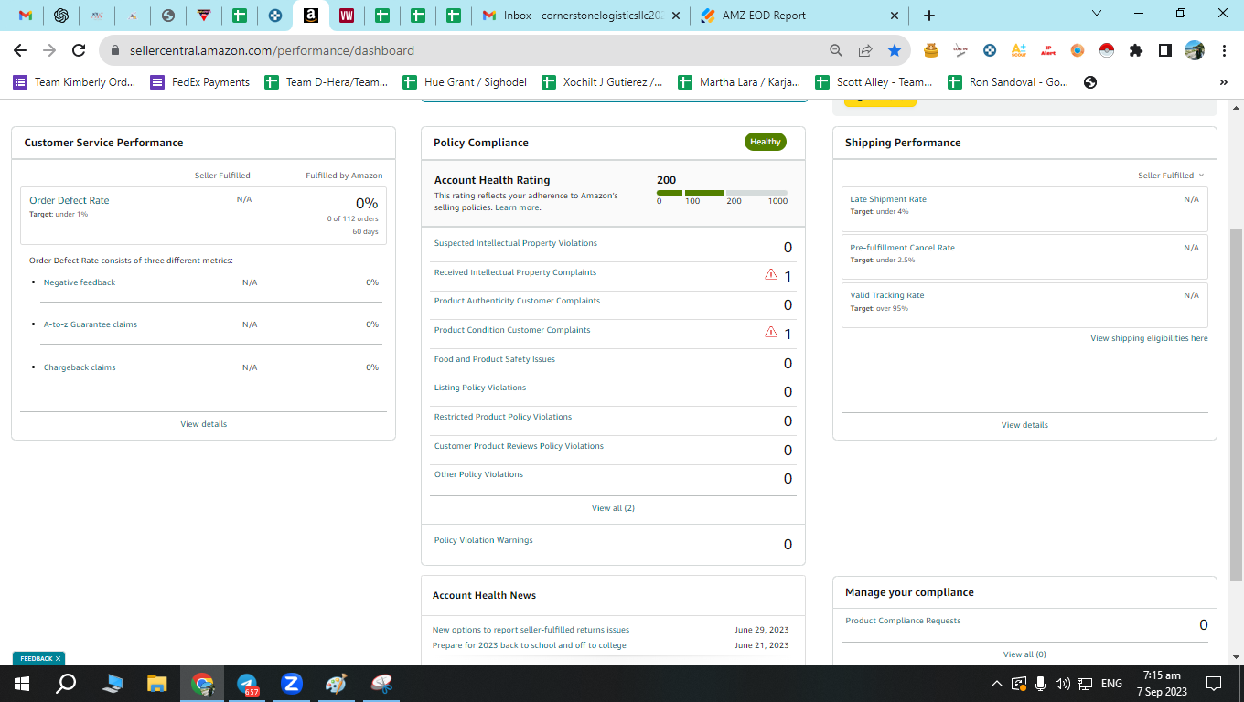The image size is (1244, 702).
Task: Click the Learn more link
Action: 517,207
